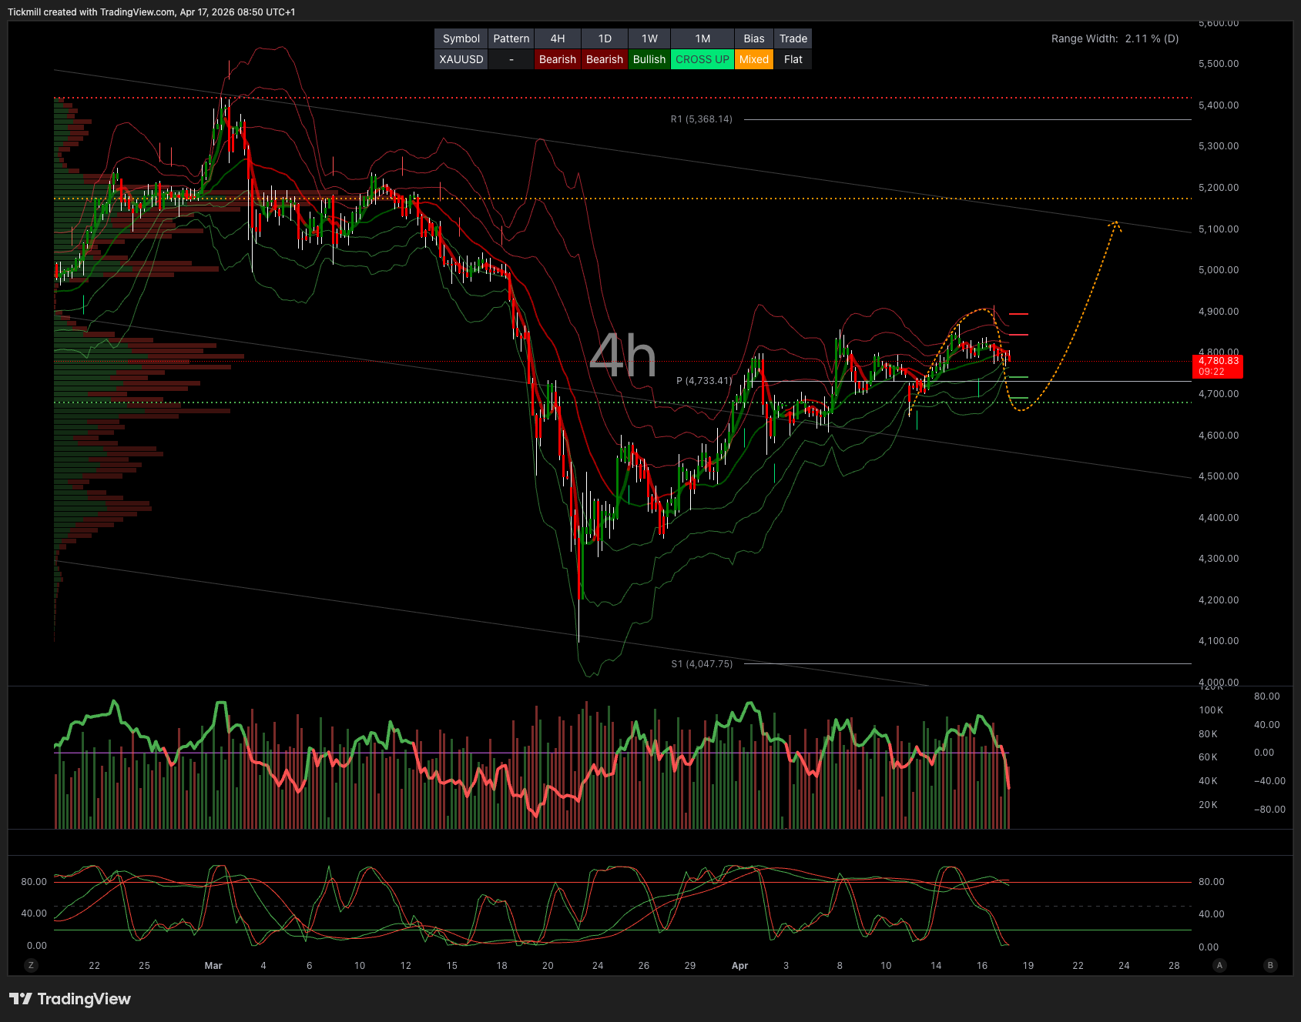Click the 1W Bullish green cell
Image resolution: width=1301 pixels, height=1022 pixels.
[649, 59]
